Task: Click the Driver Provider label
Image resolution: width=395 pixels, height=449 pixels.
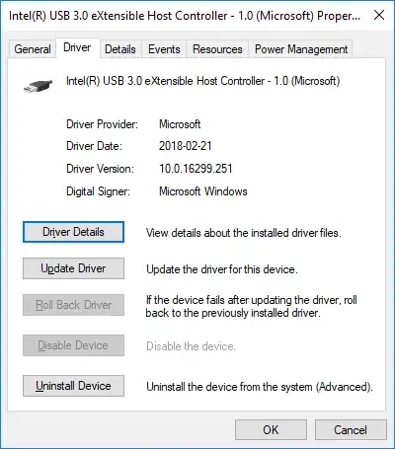Action: coord(103,124)
